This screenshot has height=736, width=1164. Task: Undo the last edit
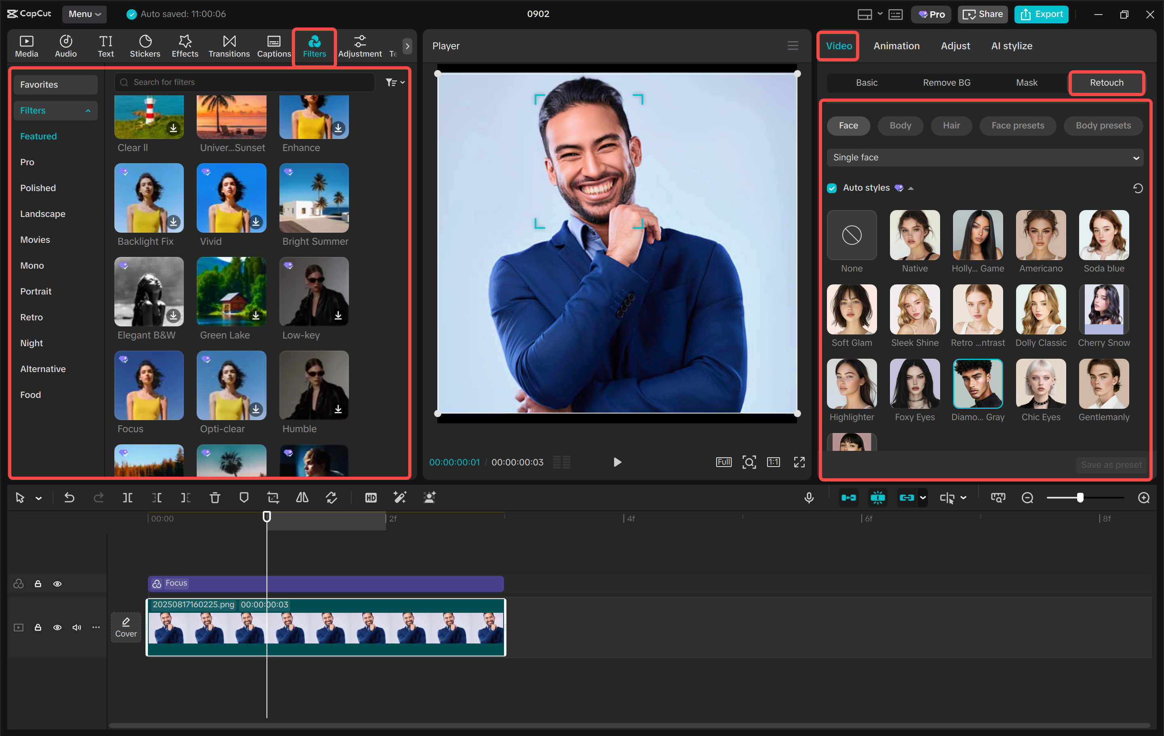click(69, 497)
